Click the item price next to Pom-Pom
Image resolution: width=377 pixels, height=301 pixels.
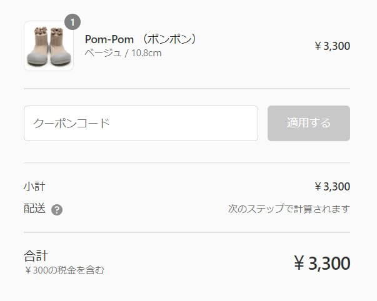pos(332,46)
